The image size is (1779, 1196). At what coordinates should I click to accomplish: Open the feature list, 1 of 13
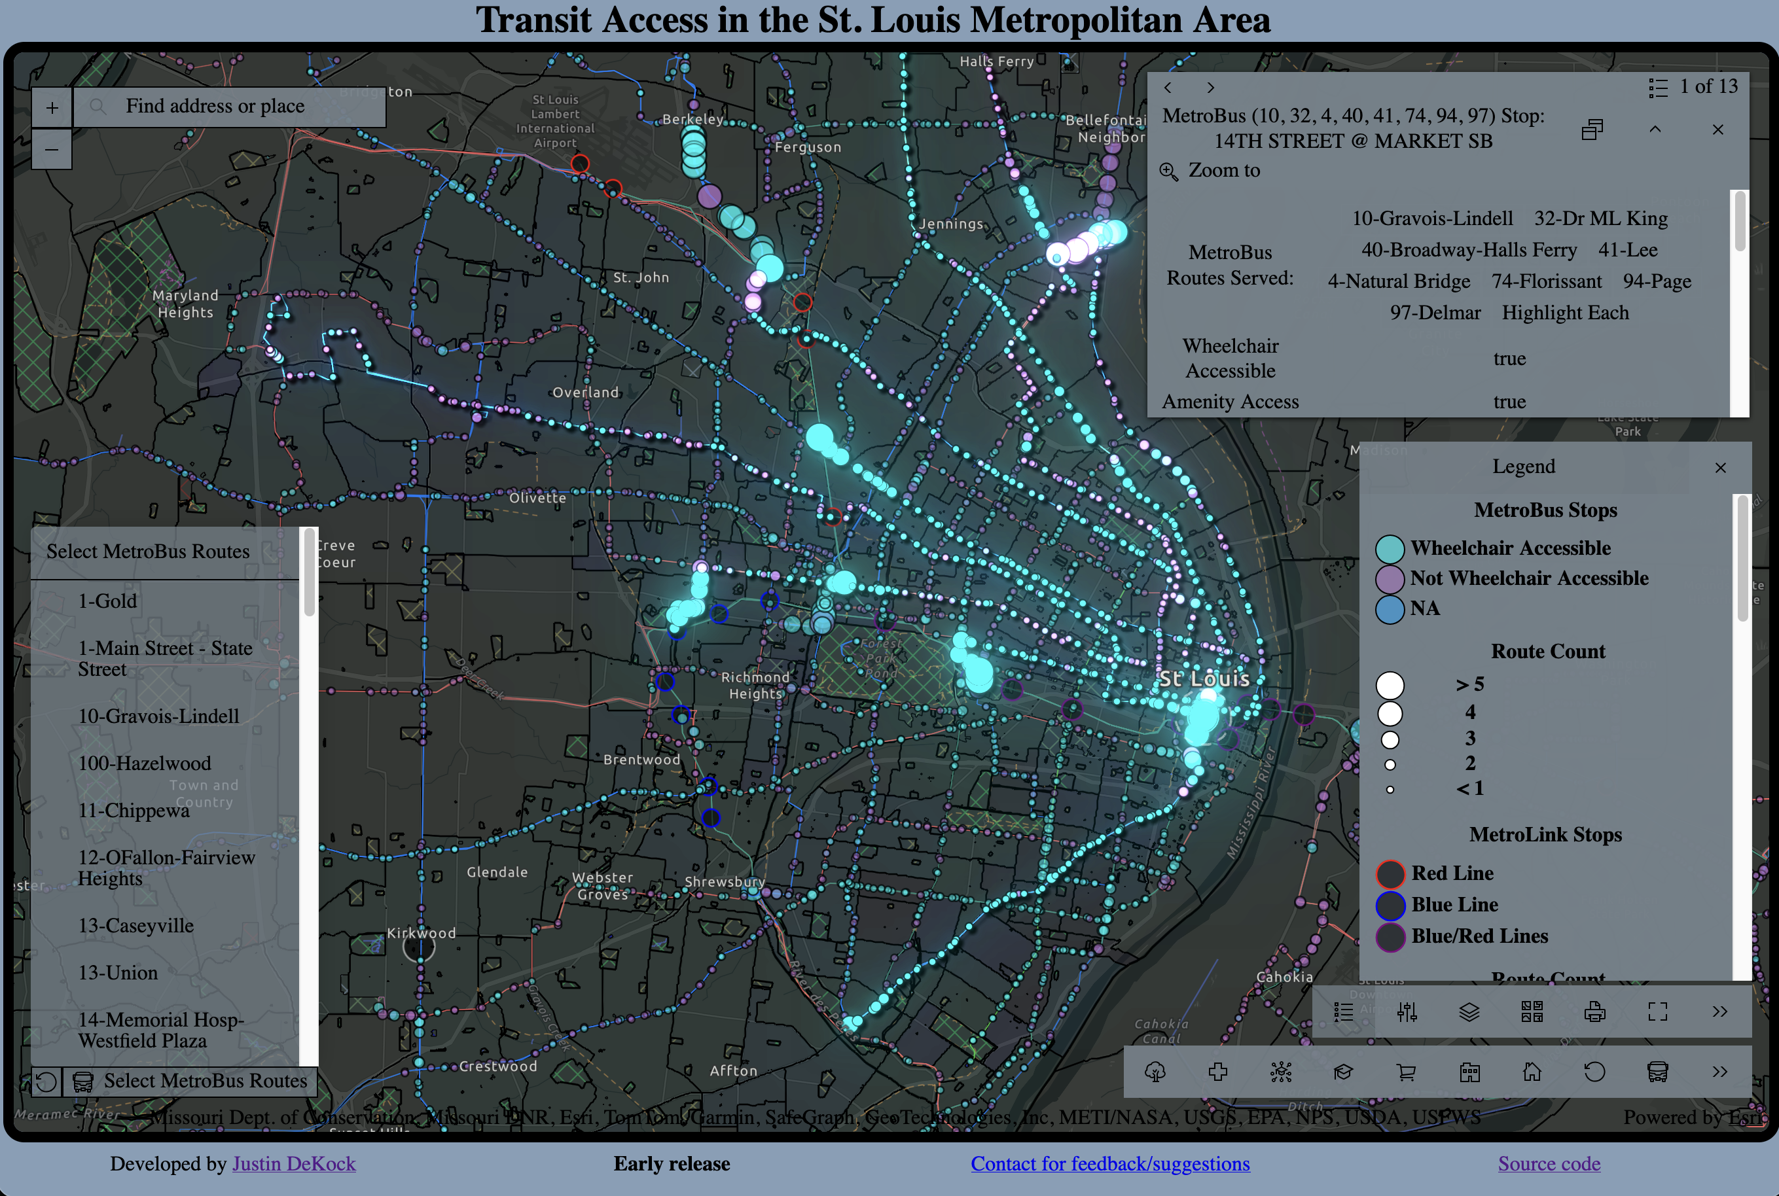coord(1693,87)
